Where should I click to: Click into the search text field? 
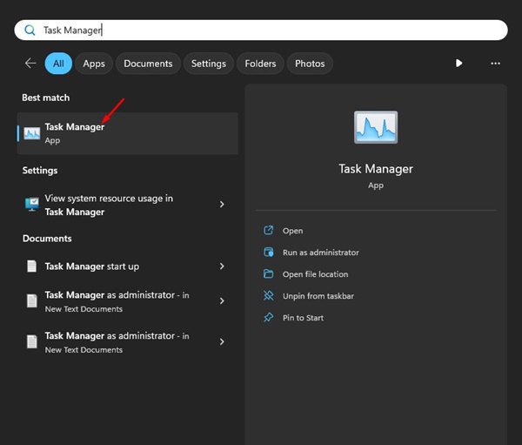(x=261, y=30)
